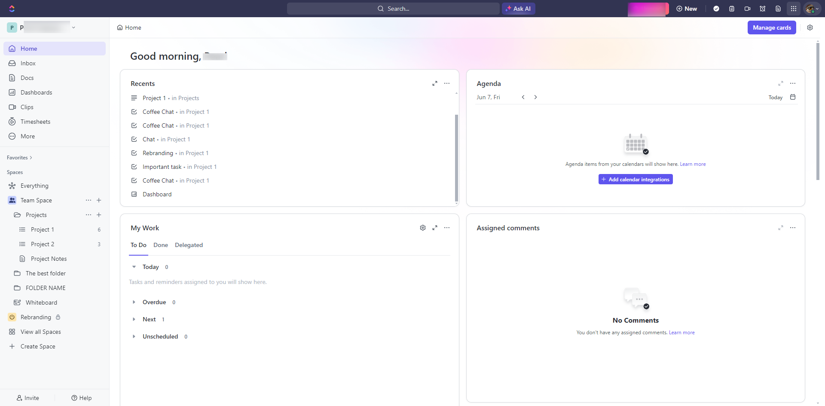
Task: Click the document page icon in the top bar
Action: tap(778, 9)
